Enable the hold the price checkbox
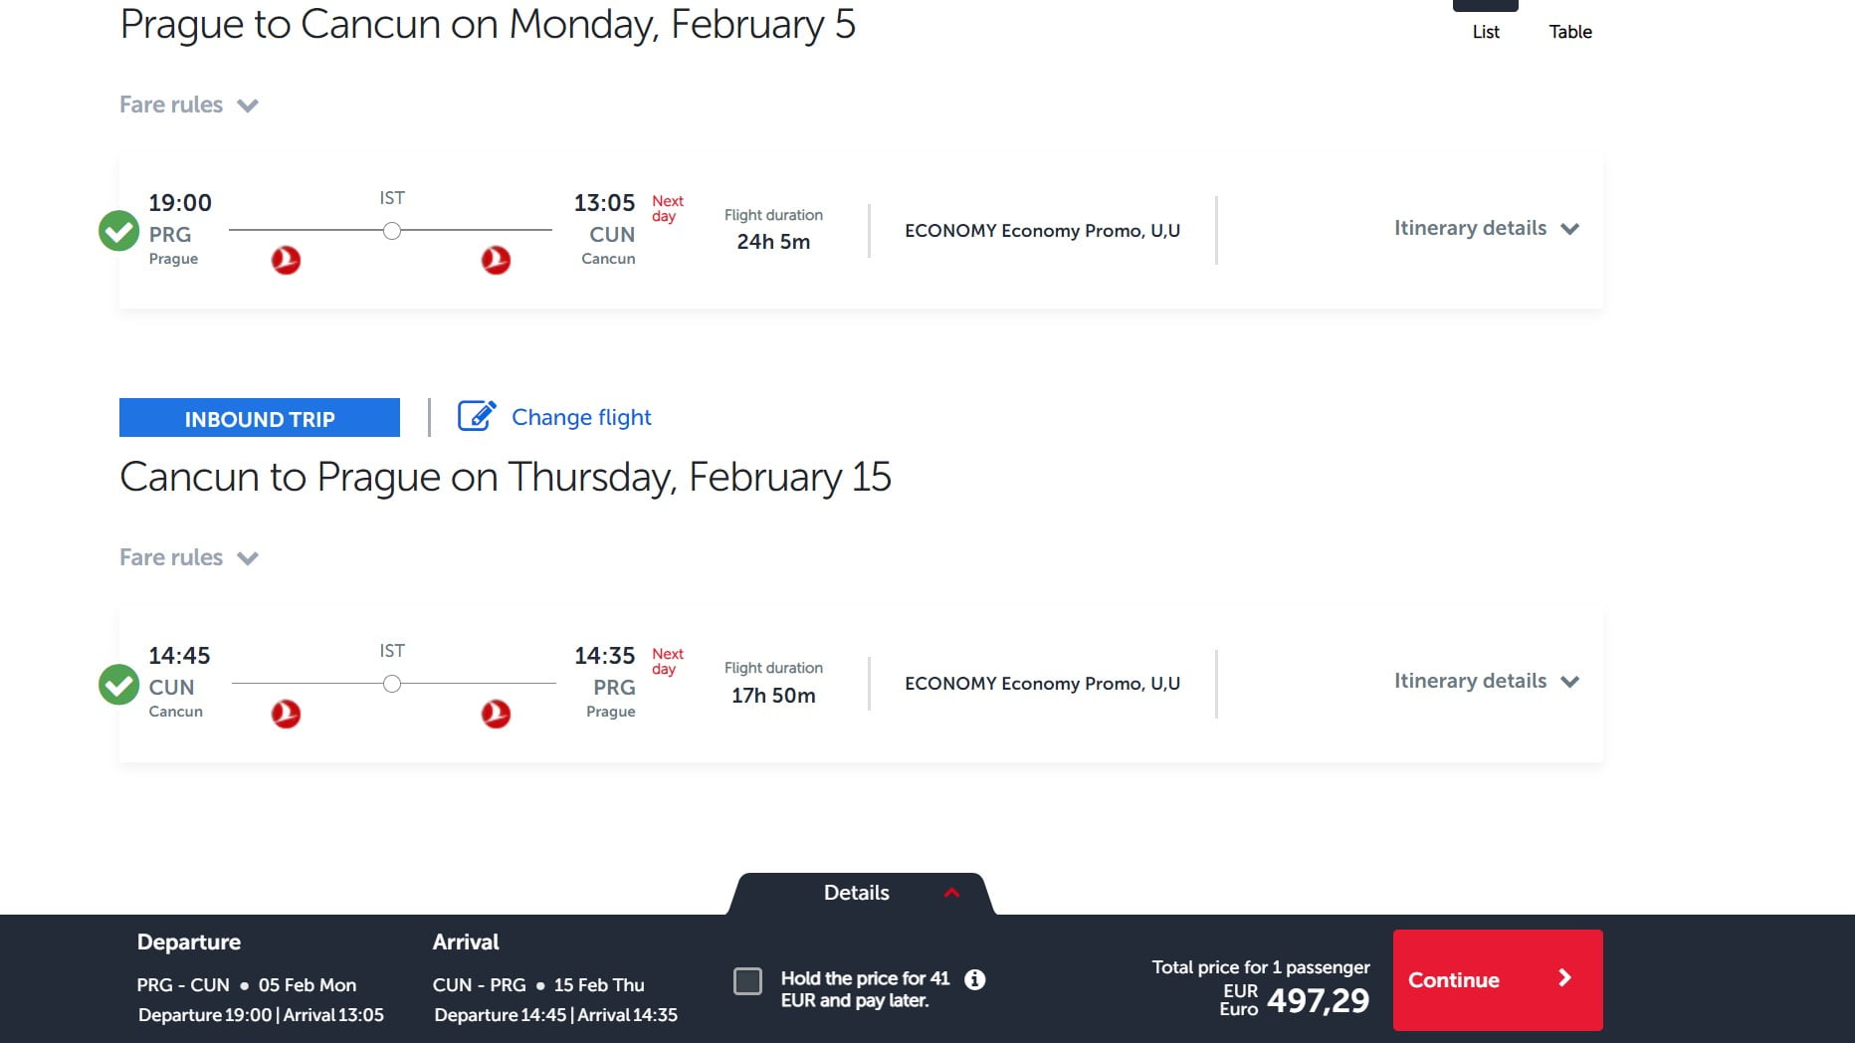The image size is (1855, 1043). pyautogui.click(x=747, y=981)
